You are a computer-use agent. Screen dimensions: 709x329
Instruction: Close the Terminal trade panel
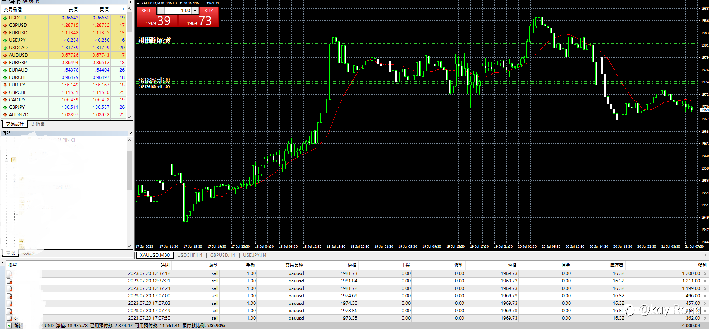[3, 263]
